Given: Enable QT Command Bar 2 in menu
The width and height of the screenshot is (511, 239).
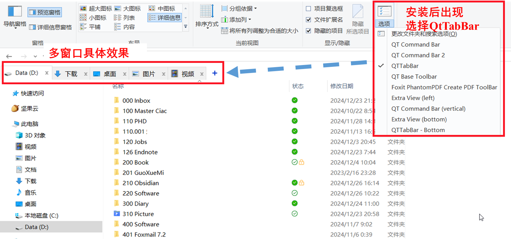Looking at the screenshot, I should click(x=418, y=55).
